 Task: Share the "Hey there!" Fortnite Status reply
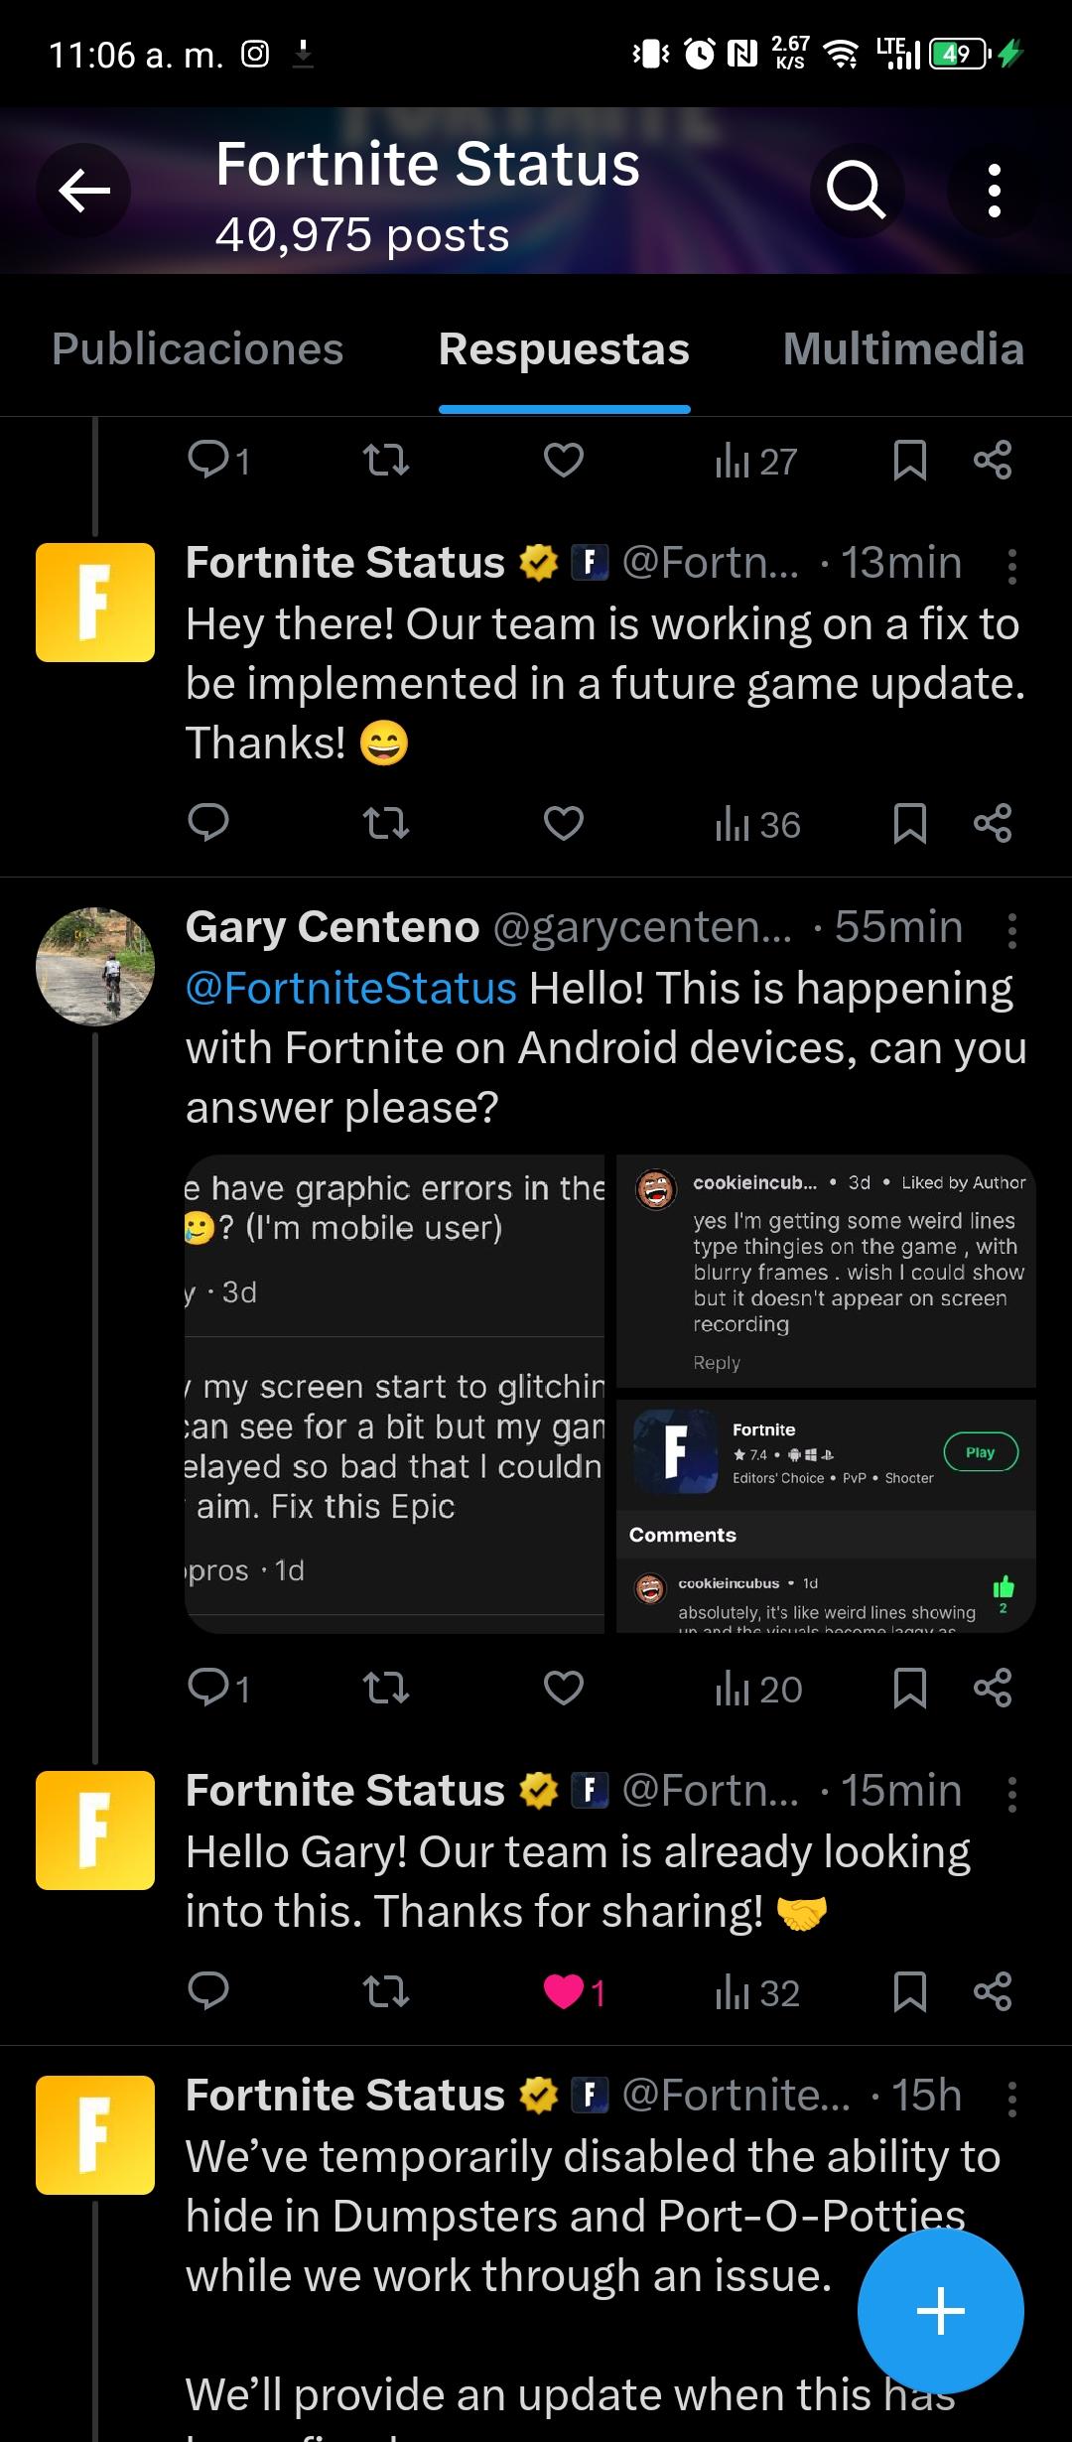(x=993, y=823)
